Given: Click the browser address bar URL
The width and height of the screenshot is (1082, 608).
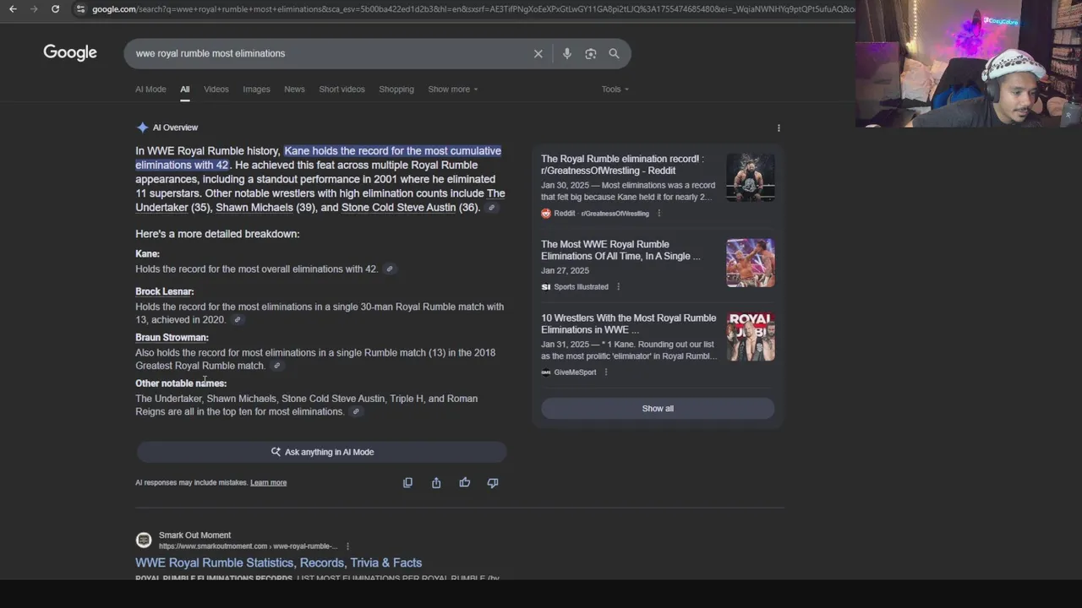Looking at the screenshot, I should (x=472, y=9).
